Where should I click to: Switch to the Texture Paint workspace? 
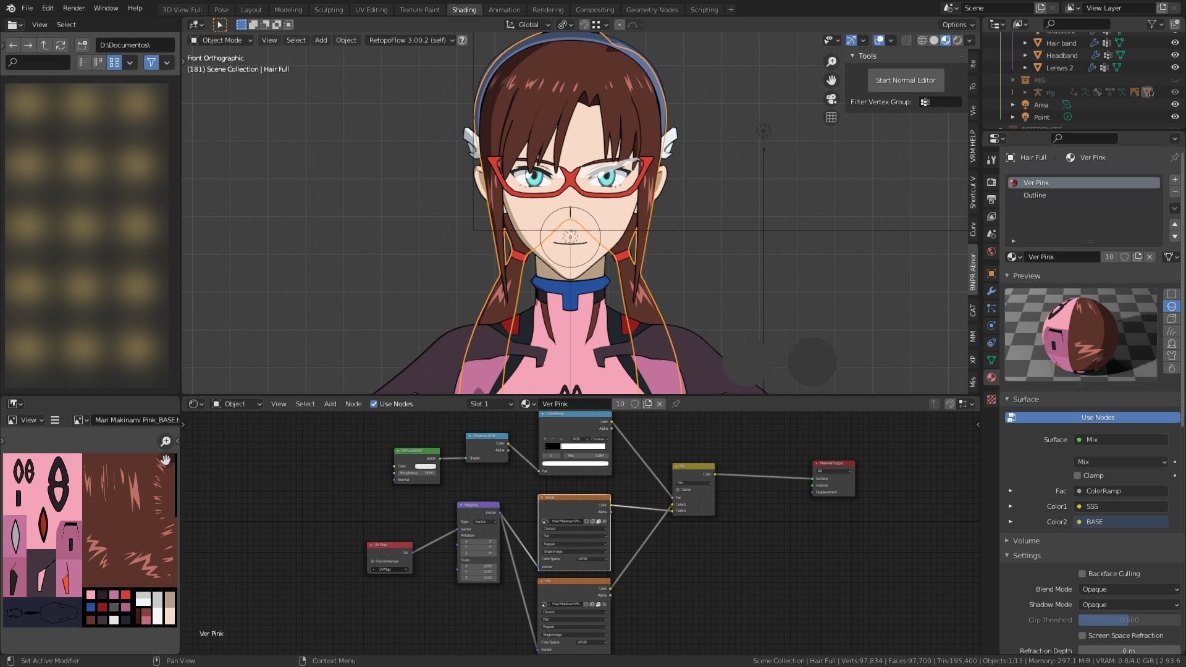[419, 9]
